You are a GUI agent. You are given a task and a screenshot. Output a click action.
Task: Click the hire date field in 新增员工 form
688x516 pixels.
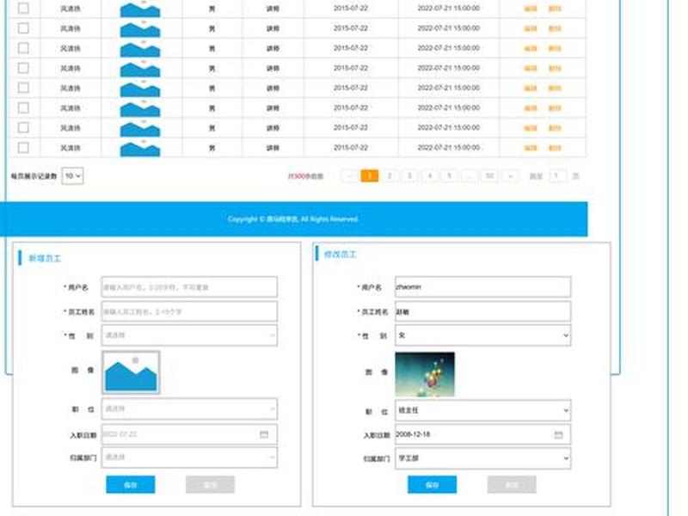[x=189, y=434]
